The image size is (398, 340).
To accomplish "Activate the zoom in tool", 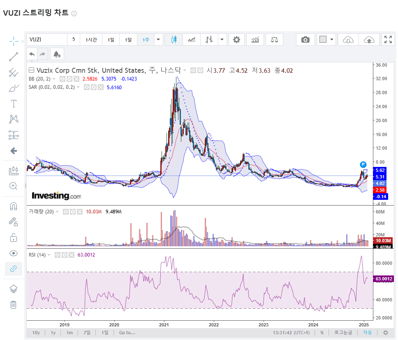I will pos(14,186).
